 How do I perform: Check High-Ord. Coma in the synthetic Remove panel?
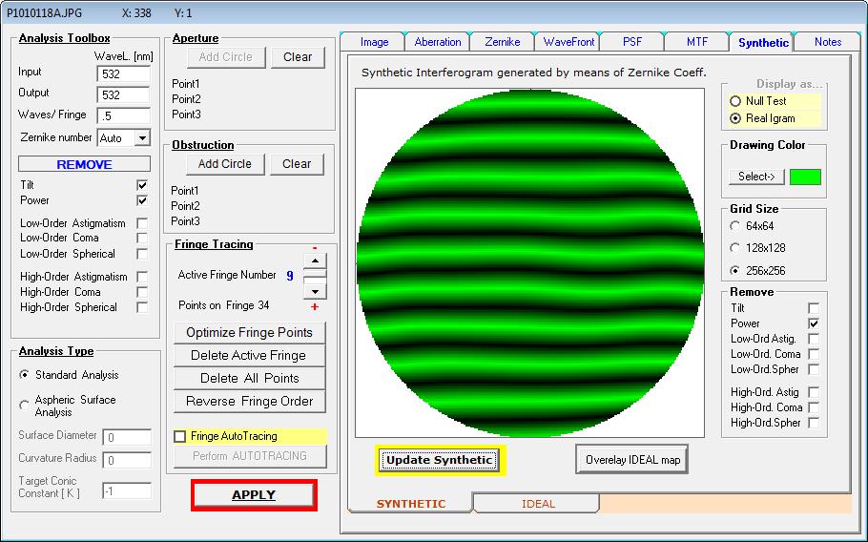coord(814,407)
